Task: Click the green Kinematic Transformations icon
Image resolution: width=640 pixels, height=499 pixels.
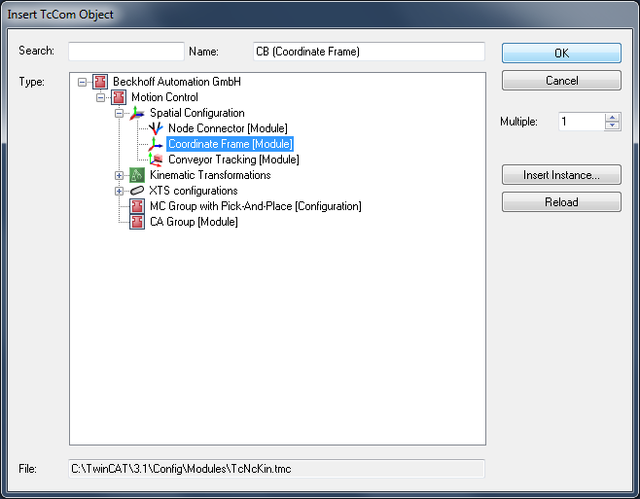Action: click(137, 175)
